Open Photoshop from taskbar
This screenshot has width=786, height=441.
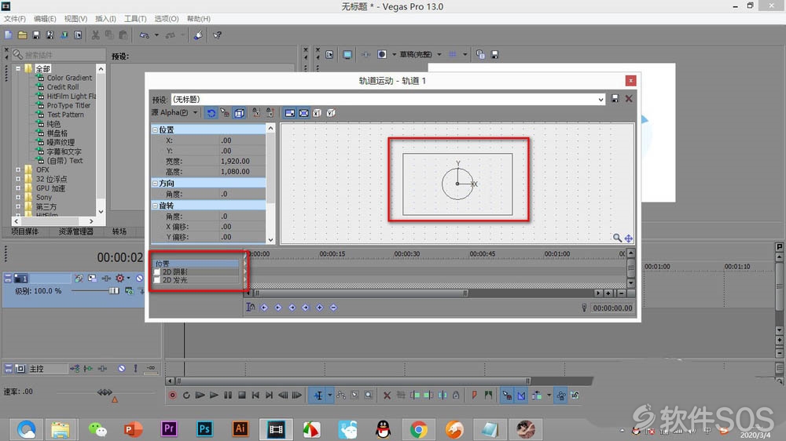tap(204, 429)
